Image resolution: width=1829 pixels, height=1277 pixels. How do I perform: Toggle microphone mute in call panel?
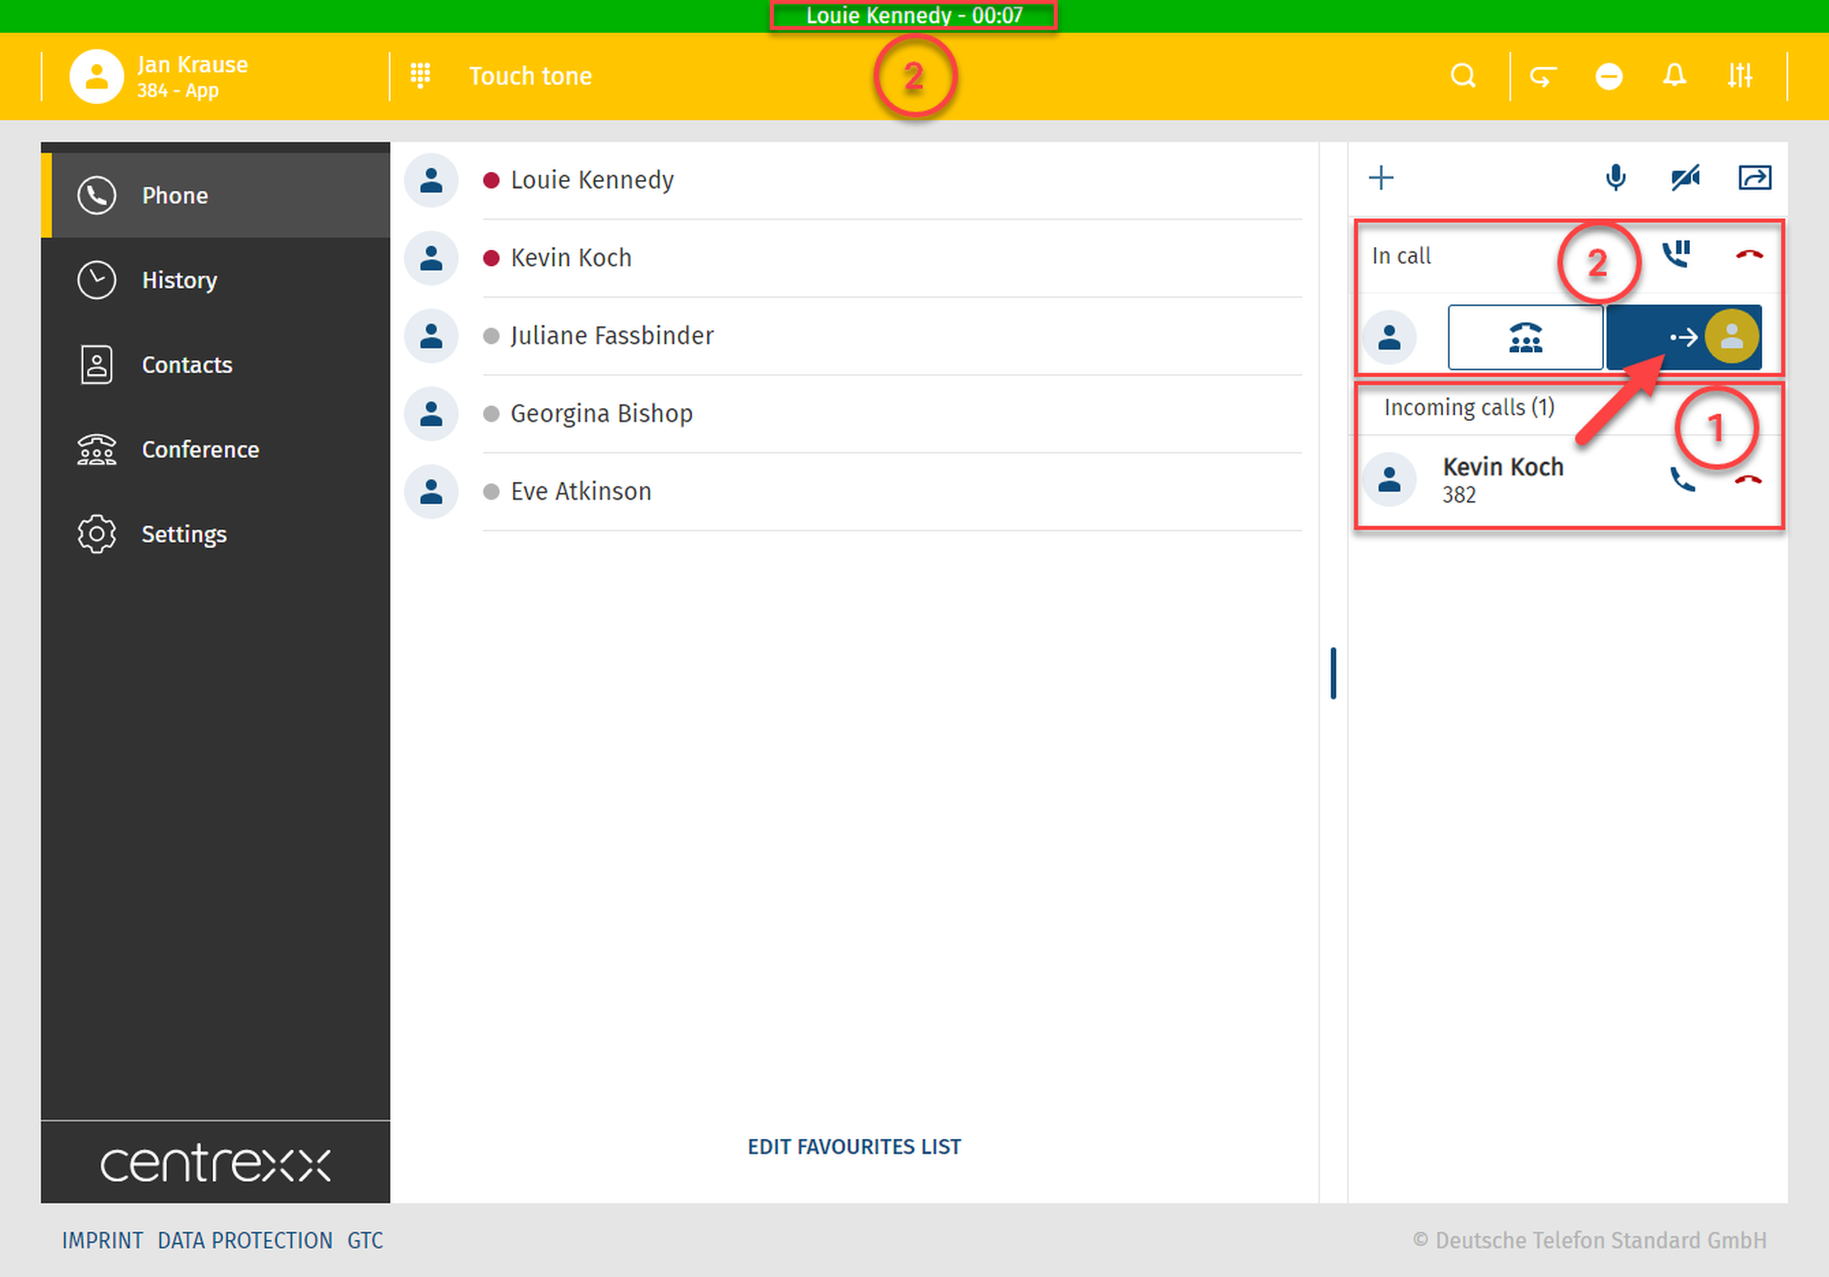(x=1616, y=177)
